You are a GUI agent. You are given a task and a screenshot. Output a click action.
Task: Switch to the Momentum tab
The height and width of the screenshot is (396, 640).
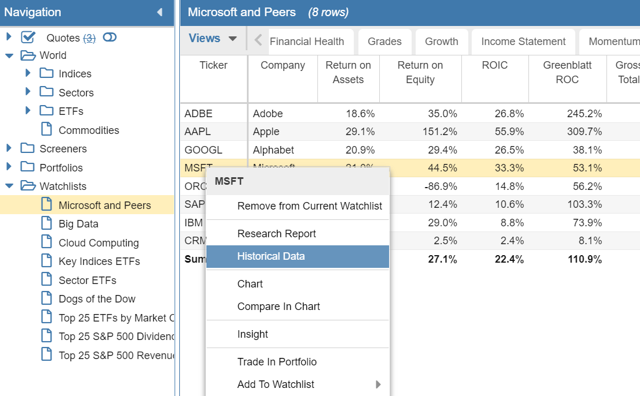610,42
